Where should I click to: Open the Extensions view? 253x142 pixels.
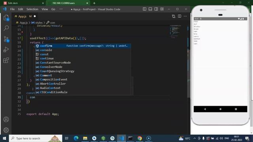click(x=6, y=60)
